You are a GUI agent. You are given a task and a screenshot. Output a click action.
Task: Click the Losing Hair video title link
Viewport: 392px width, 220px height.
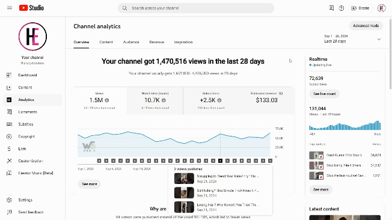tap(227, 205)
